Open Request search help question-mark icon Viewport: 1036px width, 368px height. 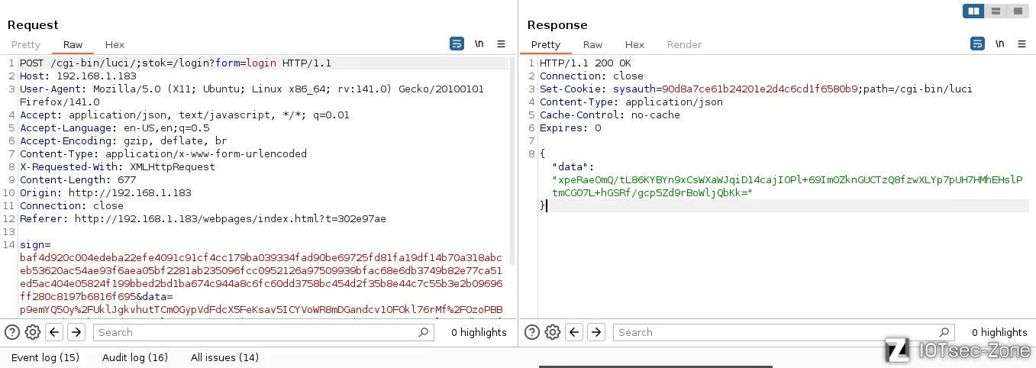point(12,332)
